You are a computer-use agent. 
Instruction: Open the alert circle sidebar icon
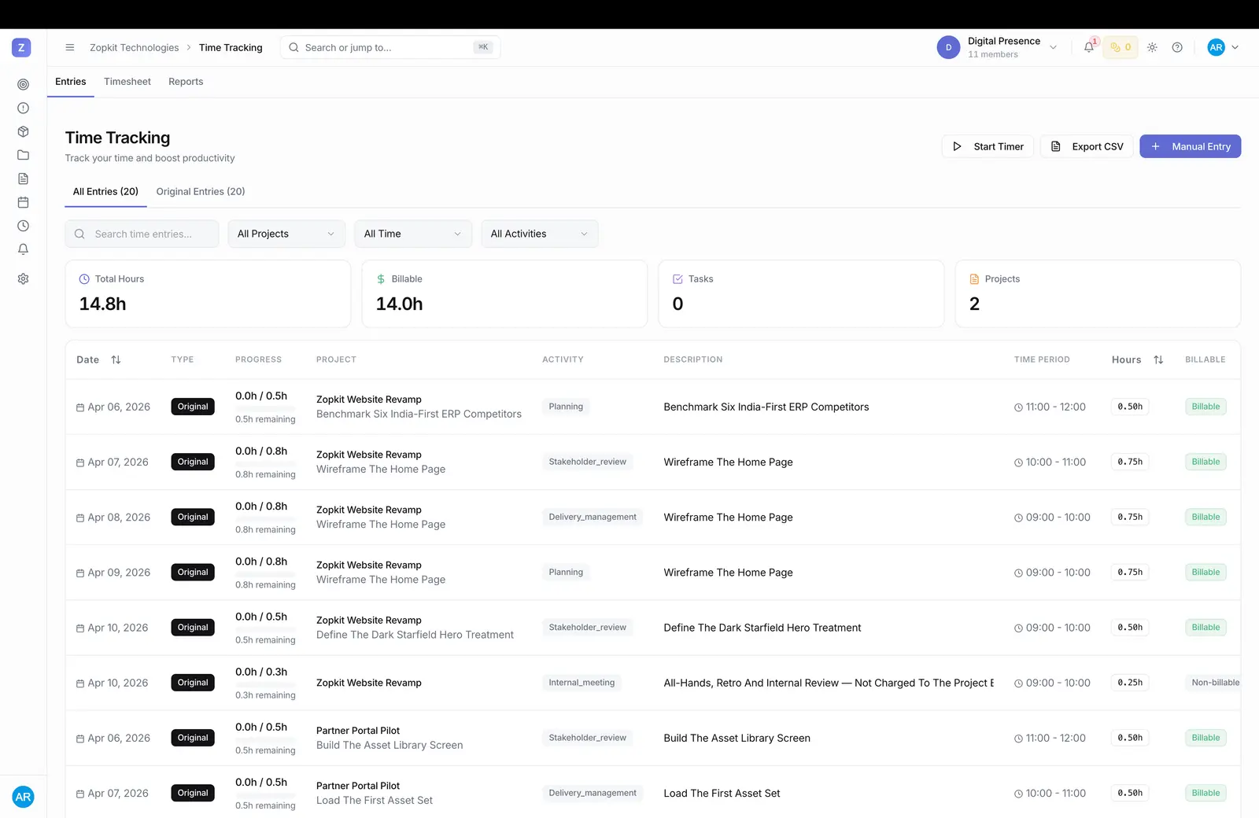(23, 108)
